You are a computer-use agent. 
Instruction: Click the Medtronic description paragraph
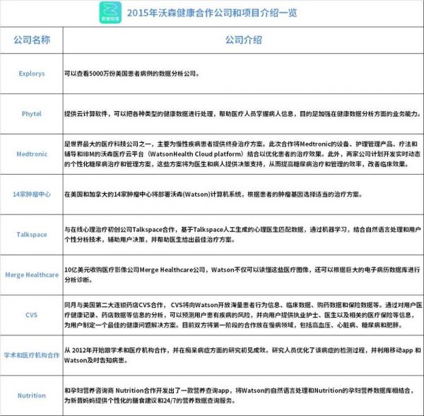(242, 152)
